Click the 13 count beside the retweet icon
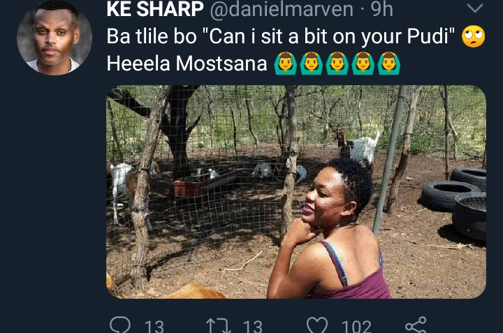The height and width of the screenshot is (333, 503). pos(252,326)
